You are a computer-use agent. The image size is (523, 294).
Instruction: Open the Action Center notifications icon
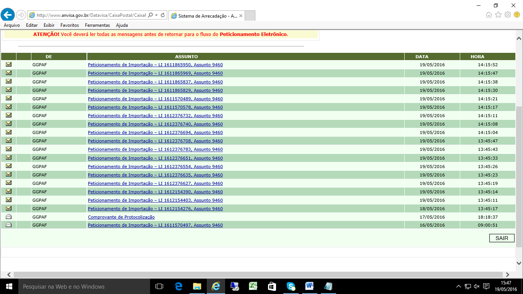point(486,286)
